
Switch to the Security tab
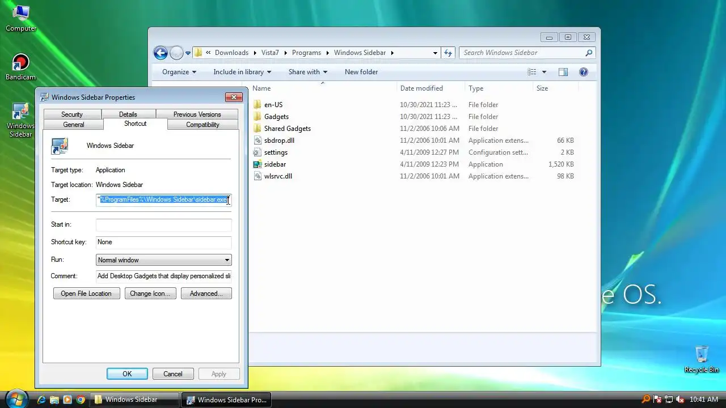click(x=72, y=114)
